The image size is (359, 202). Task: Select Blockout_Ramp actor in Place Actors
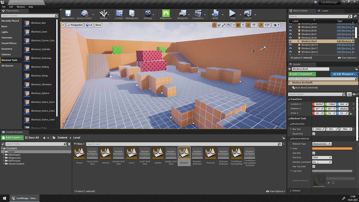pyautogui.click(x=39, y=76)
